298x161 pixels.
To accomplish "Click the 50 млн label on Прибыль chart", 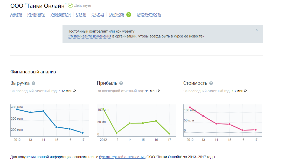I will click(x=102, y=122).
